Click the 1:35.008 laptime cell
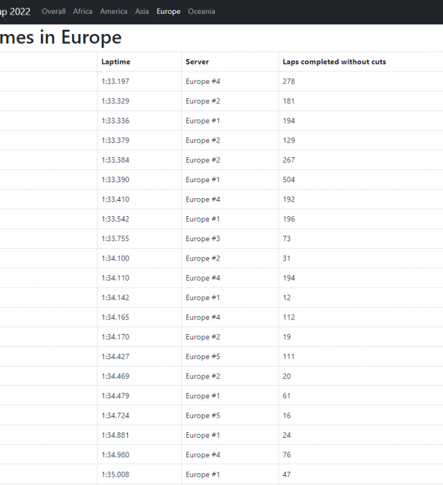443x485 pixels. (x=115, y=475)
